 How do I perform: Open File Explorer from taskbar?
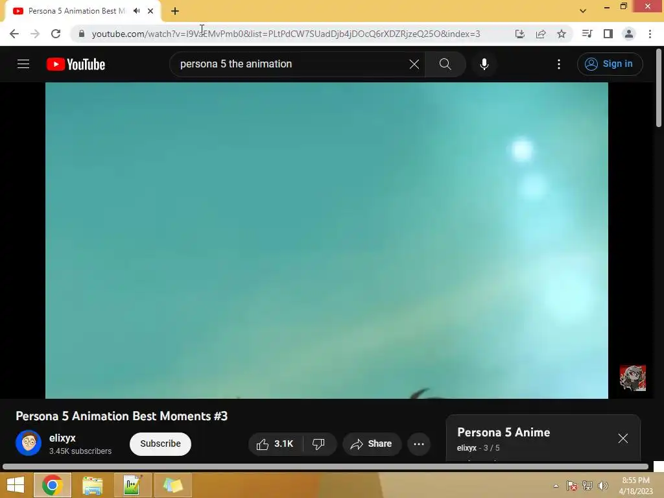point(92,485)
